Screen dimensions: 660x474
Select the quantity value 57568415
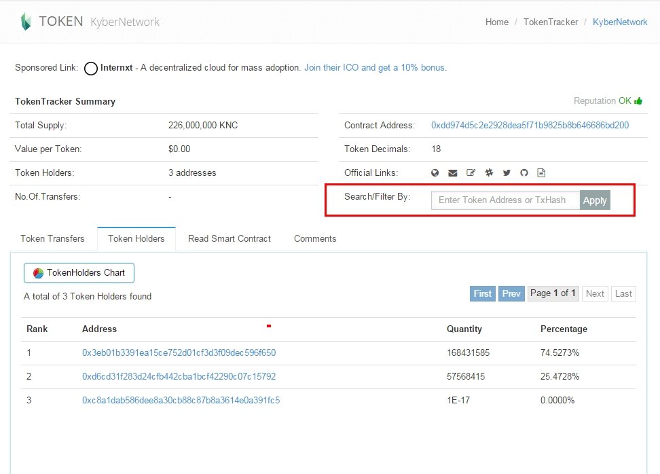(466, 376)
